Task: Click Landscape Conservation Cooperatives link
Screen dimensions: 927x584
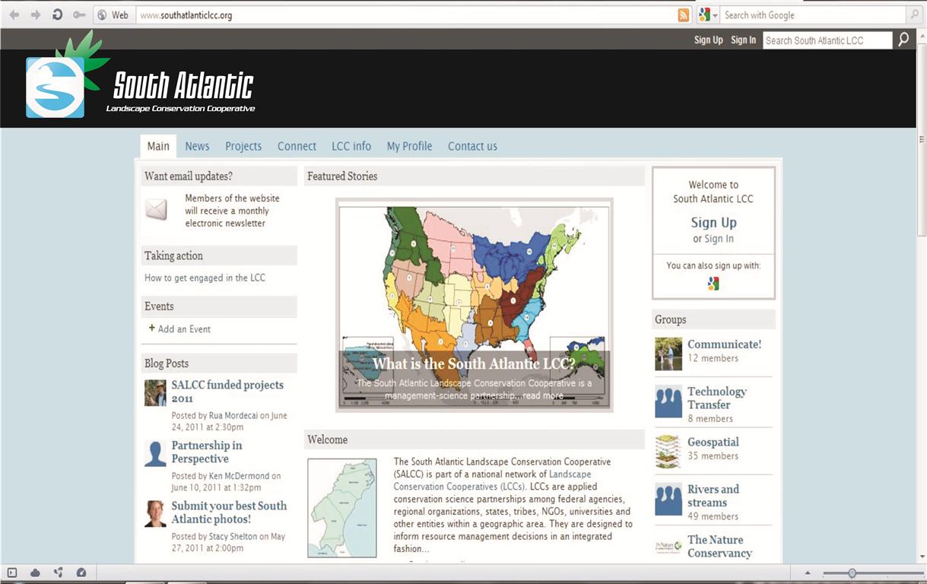Action: [x=492, y=481]
